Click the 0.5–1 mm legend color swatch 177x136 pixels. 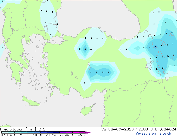[11, 132]
